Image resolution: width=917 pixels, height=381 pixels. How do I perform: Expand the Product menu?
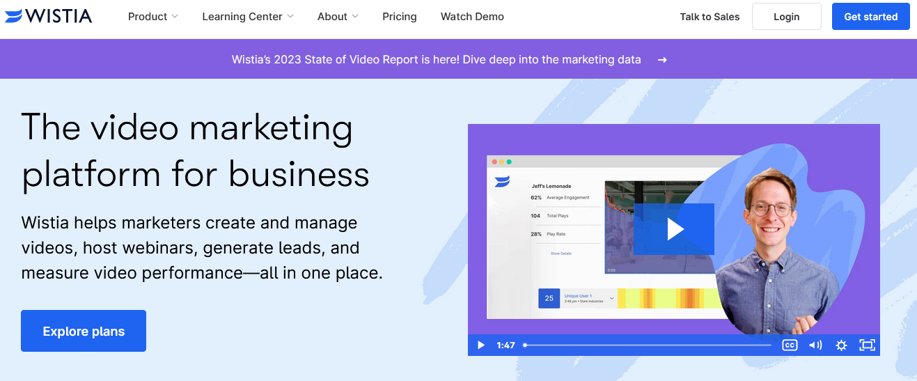tap(153, 16)
